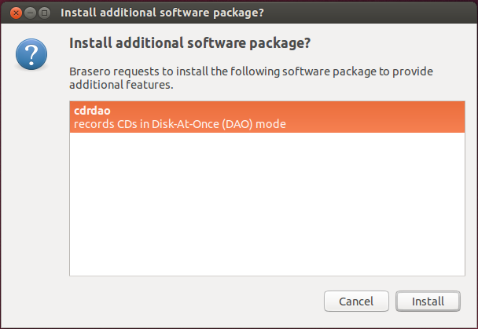
Task: Select the cdrdao package name
Action: click(x=92, y=111)
